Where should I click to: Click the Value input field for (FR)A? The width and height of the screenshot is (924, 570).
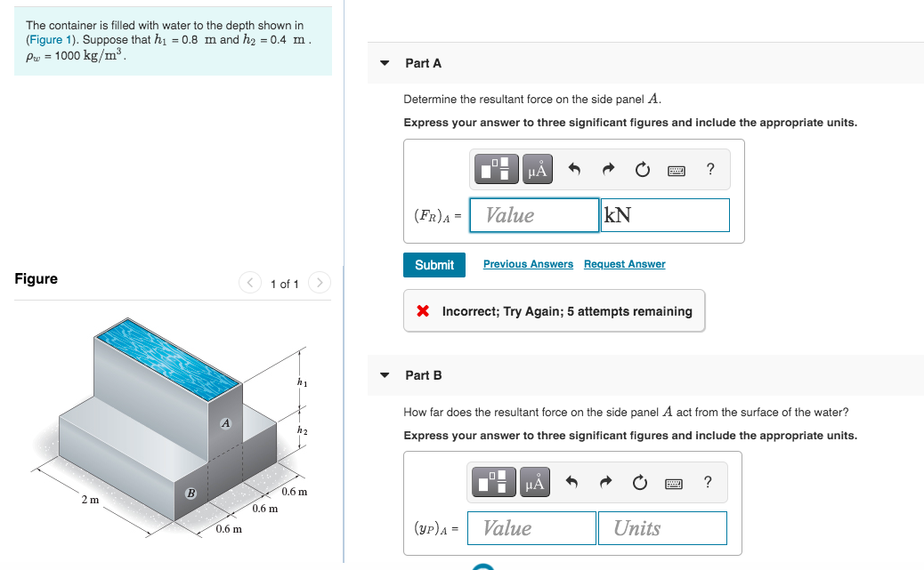[x=534, y=214]
